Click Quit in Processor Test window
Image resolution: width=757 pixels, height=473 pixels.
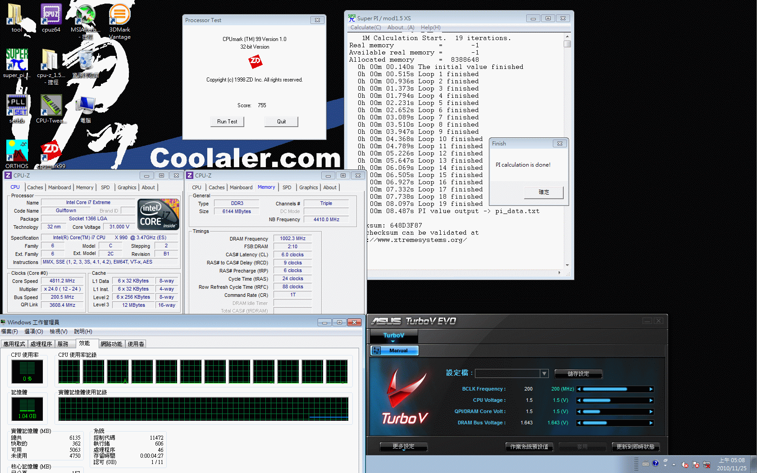tap(282, 122)
